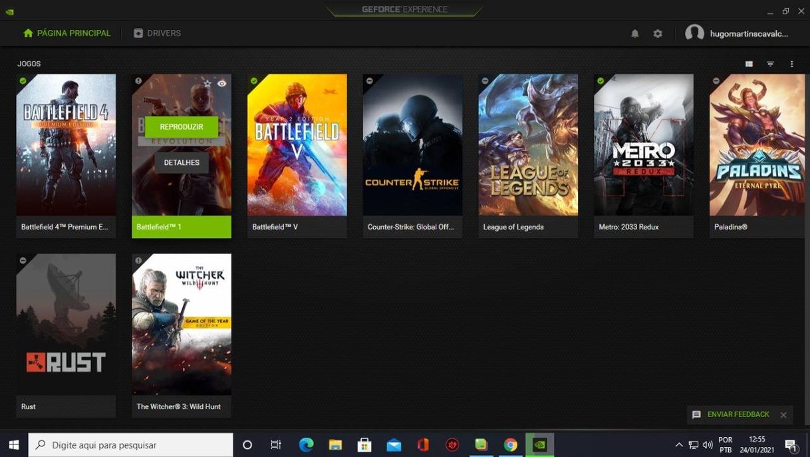
Task: Click the Battlefield 4™ Premium E... label
Action: pyautogui.click(x=65, y=227)
